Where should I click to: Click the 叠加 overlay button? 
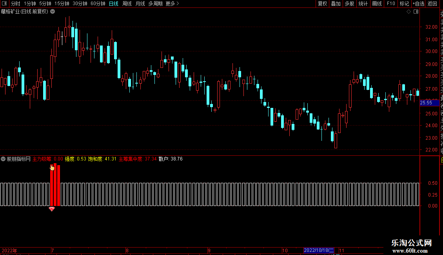pyautogui.click(x=336, y=4)
